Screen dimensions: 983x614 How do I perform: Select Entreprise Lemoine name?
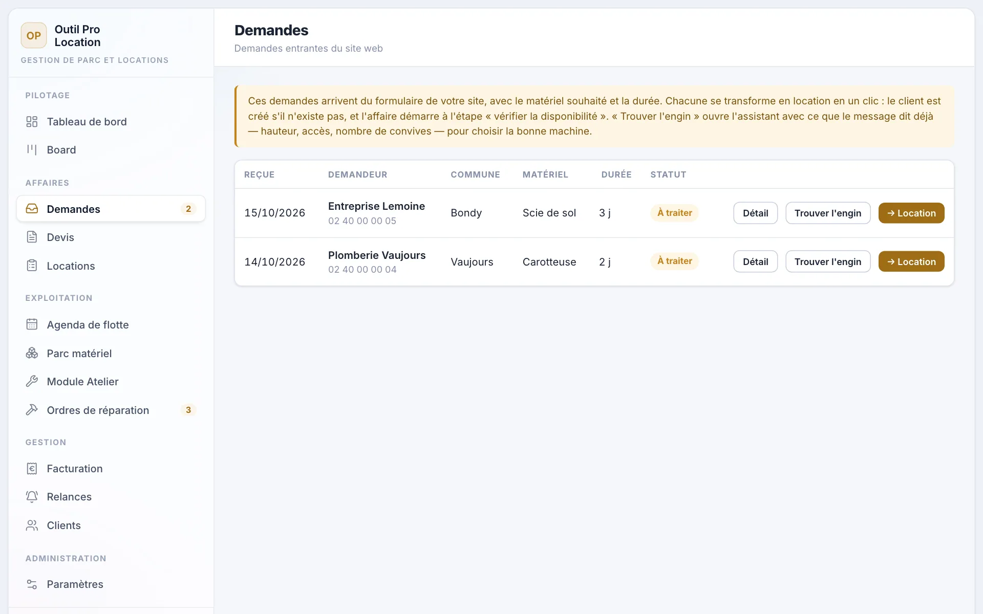click(376, 206)
